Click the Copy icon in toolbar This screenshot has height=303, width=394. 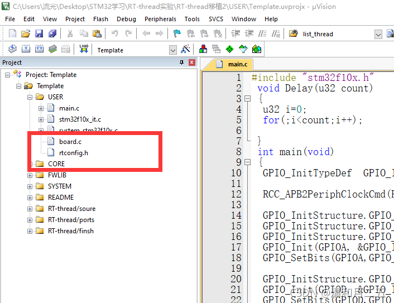click(x=84, y=33)
